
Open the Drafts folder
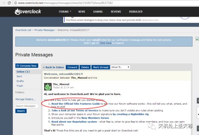(20, 81)
